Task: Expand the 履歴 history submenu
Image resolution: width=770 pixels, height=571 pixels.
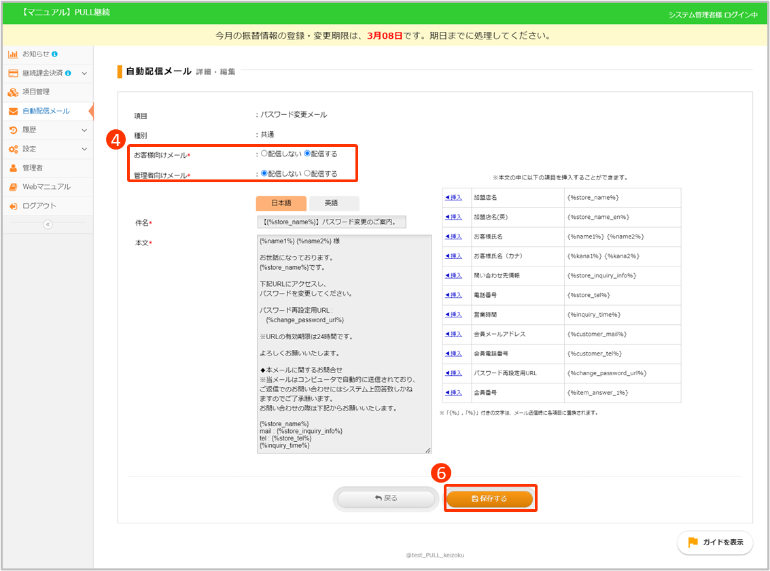Action: point(85,130)
